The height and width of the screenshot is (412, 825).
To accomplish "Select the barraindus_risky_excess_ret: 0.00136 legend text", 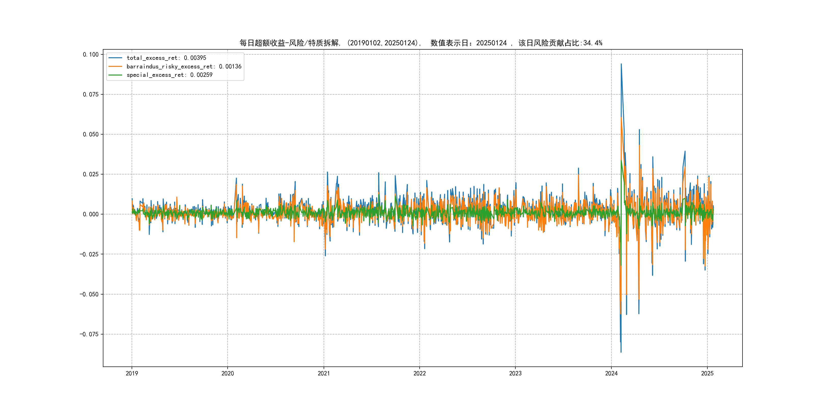I will 184,67.
